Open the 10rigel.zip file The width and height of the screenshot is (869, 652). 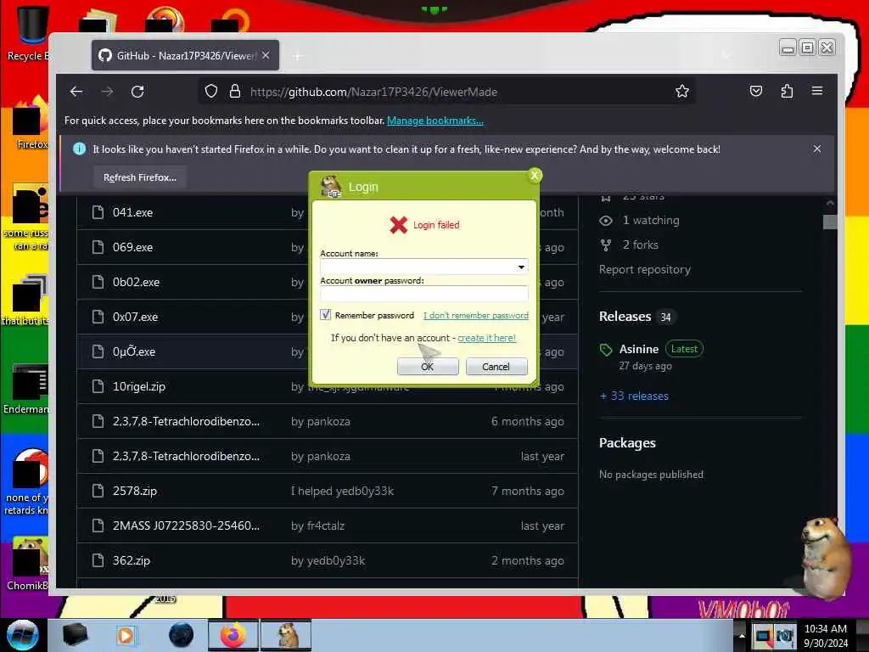pos(139,386)
